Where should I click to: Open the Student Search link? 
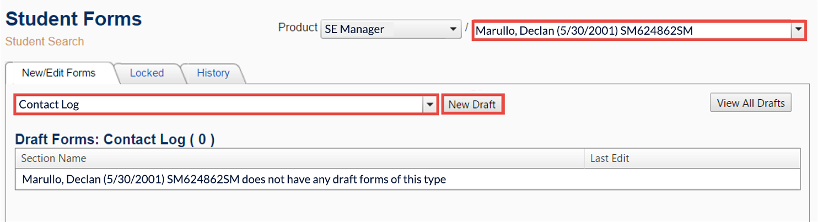coord(45,41)
